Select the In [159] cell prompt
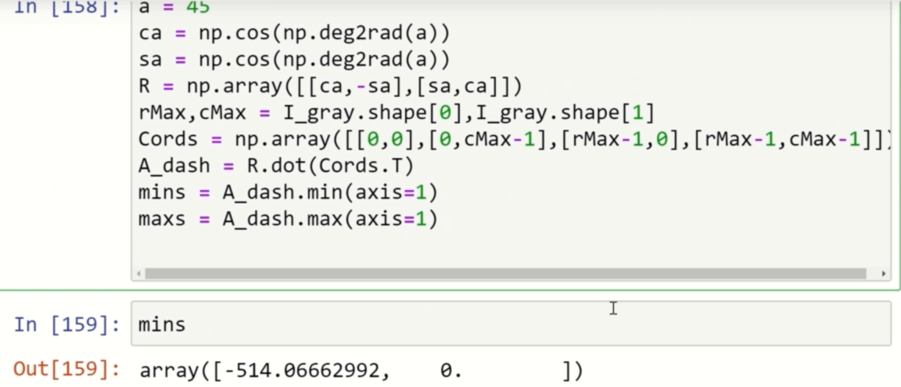Image resolution: width=901 pixels, height=387 pixels. tap(66, 324)
